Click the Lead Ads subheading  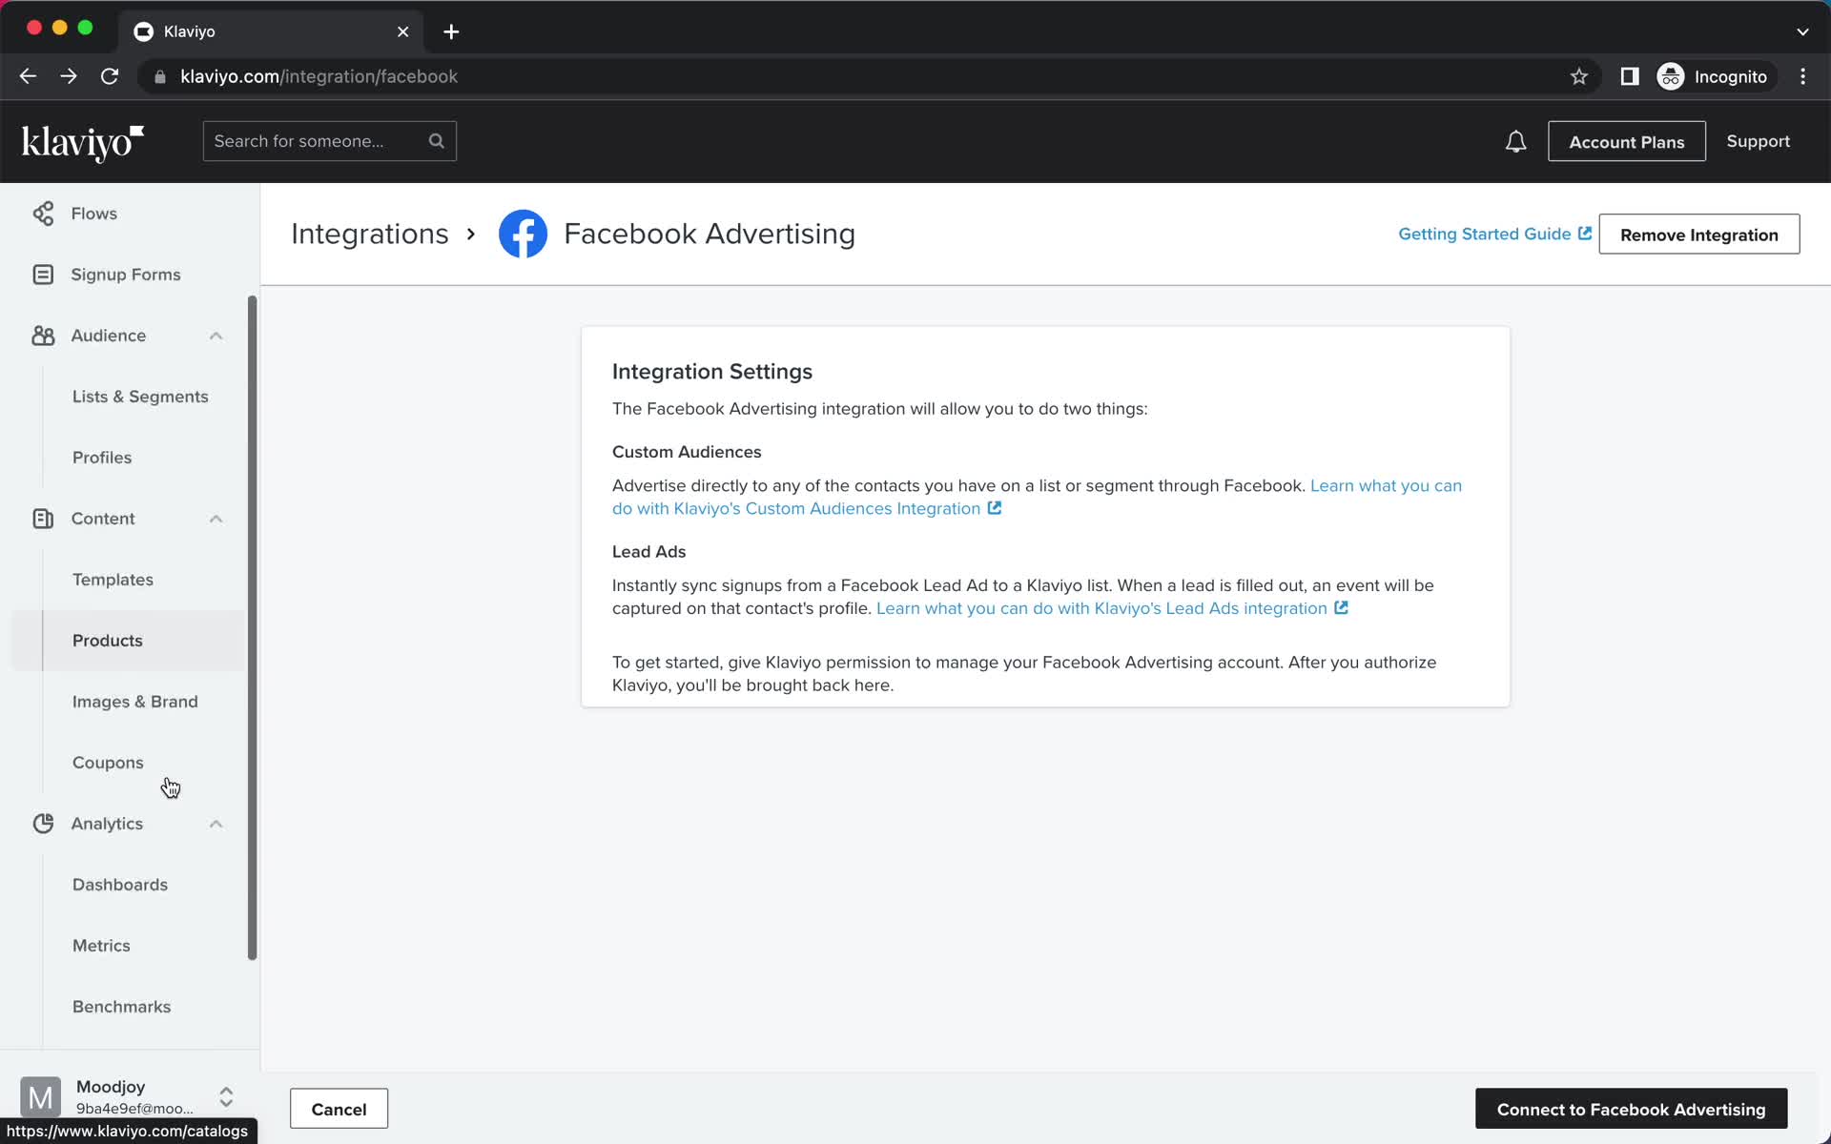pyautogui.click(x=648, y=552)
